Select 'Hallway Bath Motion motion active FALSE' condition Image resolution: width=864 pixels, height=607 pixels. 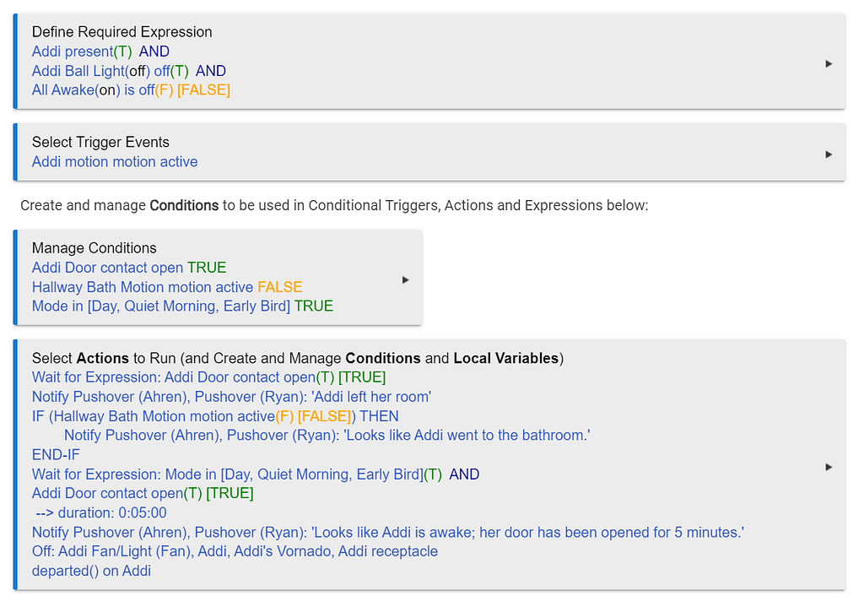(167, 287)
